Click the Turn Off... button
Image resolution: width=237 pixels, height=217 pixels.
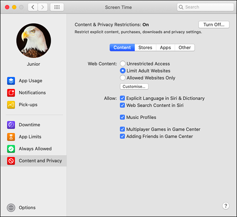click(x=214, y=25)
